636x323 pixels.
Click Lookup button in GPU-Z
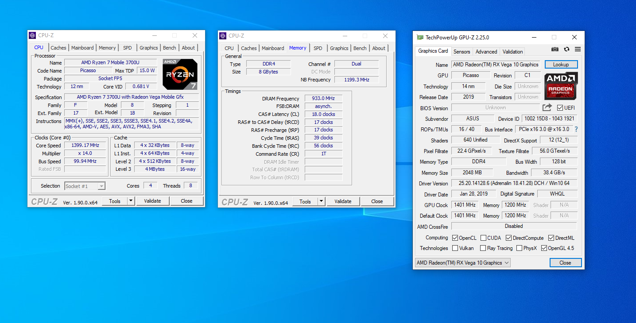pyautogui.click(x=561, y=65)
